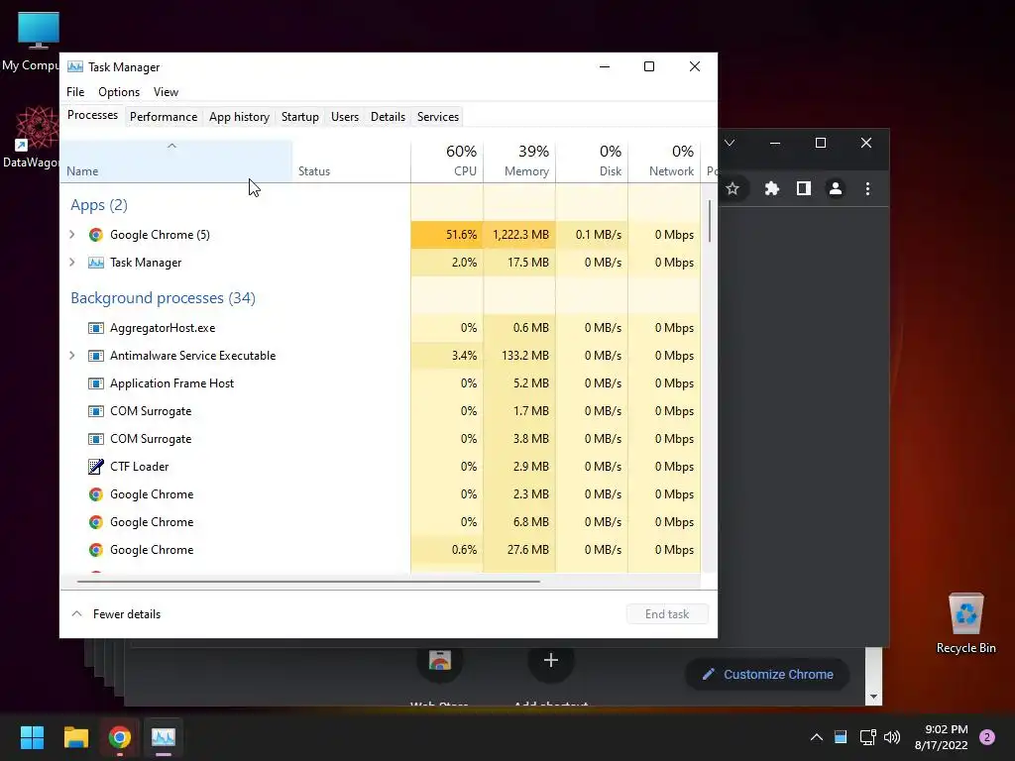
Task: Open the Options menu
Action: (x=119, y=92)
